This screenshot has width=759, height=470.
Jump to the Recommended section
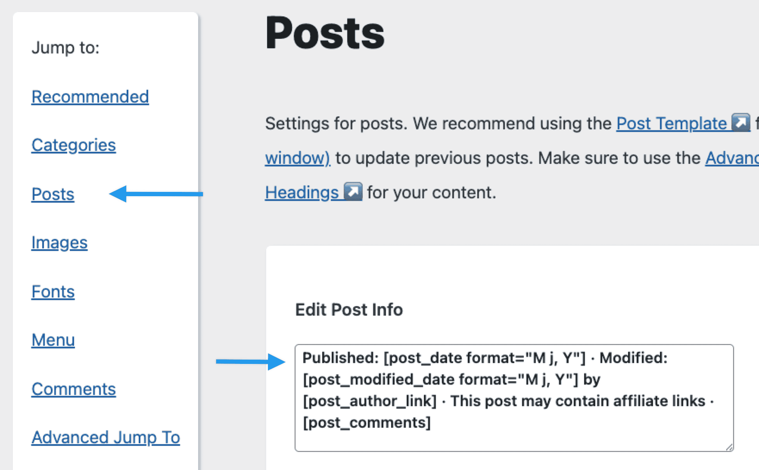point(90,97)
